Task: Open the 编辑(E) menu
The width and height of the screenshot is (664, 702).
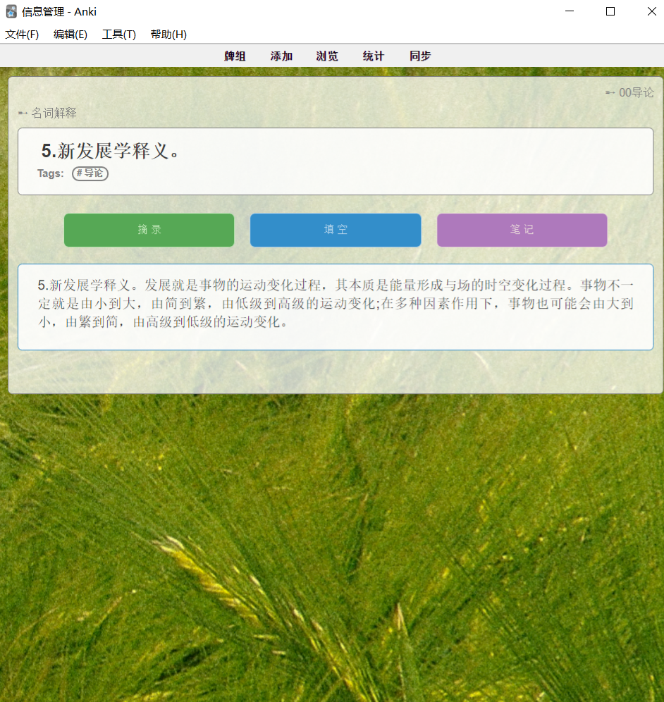Action: click(70, 35)
